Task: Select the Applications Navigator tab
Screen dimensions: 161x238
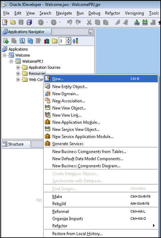Action: click(26, 32)
